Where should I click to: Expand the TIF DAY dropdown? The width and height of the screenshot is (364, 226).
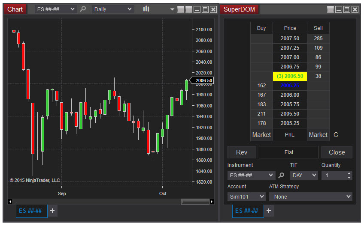point(304,175)
